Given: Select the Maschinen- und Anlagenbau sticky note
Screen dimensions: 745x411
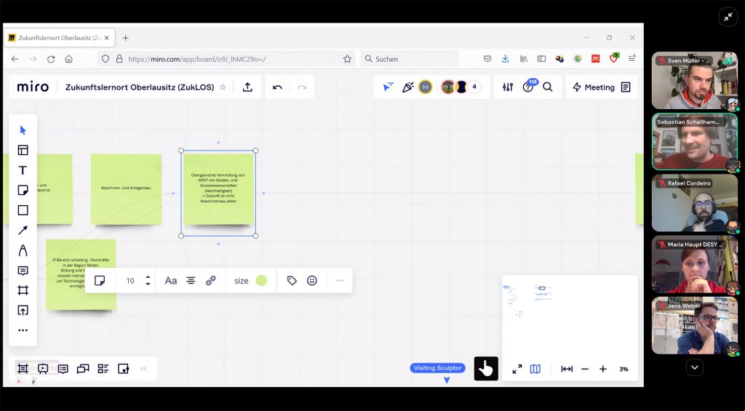Looking at the screenshot, I should 126,188.
